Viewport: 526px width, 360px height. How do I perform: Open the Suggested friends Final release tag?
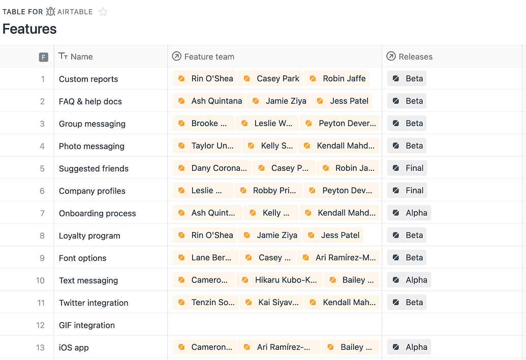pyautogui.click(x=407, y=168)
